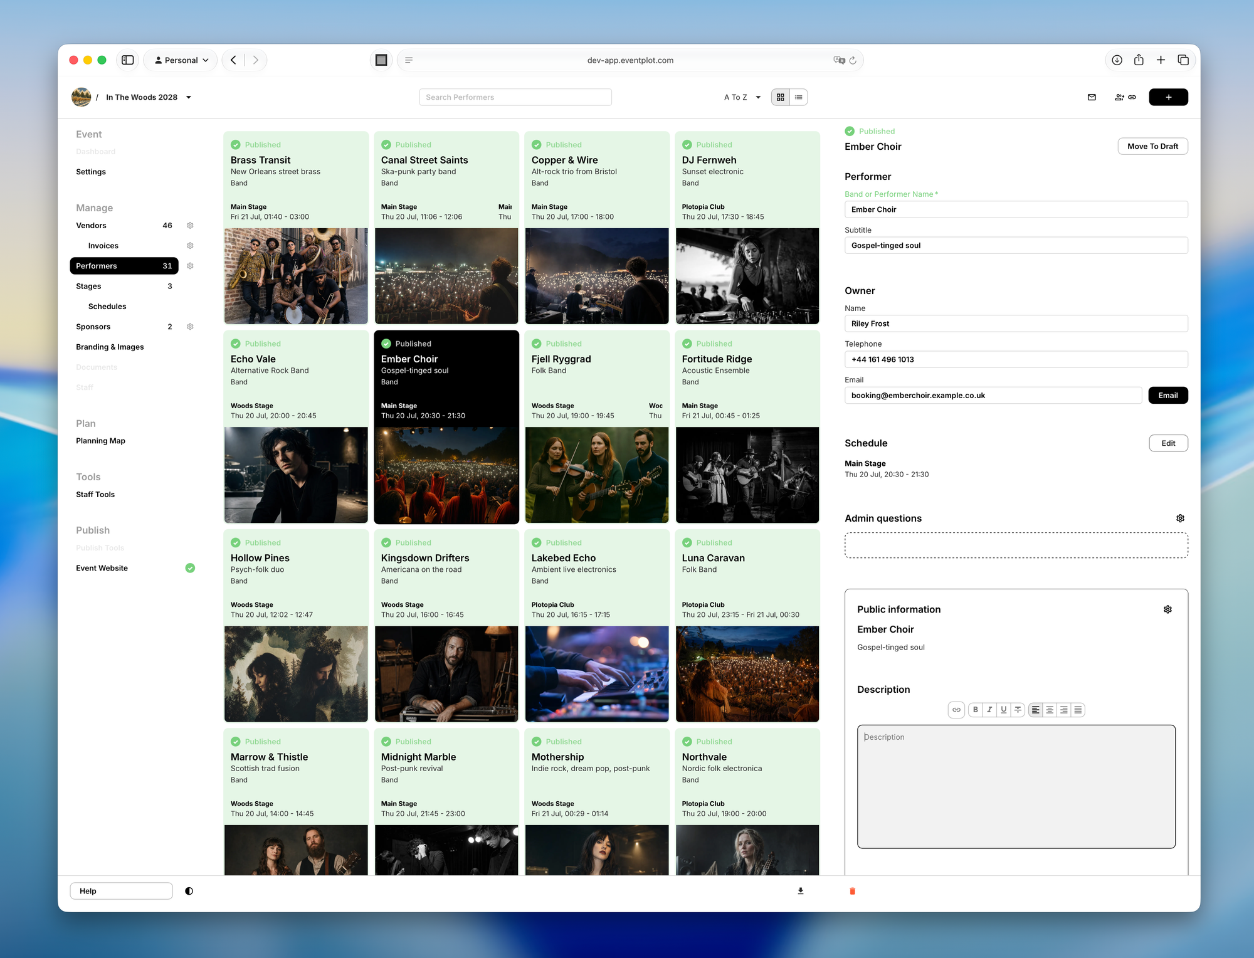
Task: Click the Event Website green check
Action: (190, 568)
